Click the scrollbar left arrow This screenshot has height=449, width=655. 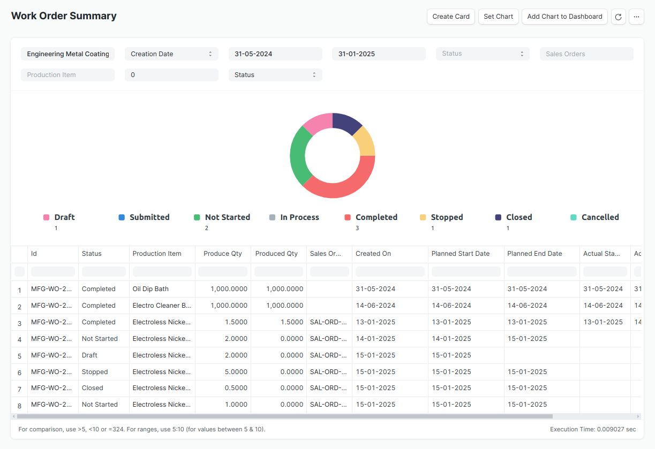point(14,416)
